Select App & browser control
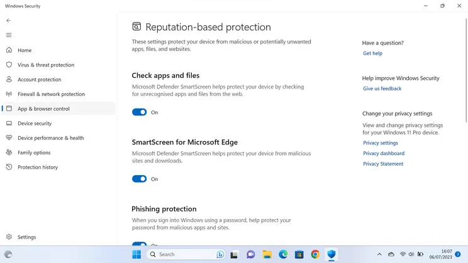 pyautogui.click(x=58, y=109)
